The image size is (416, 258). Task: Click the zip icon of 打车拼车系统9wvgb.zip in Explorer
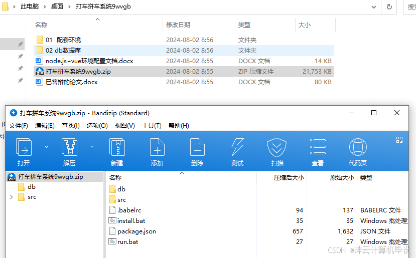[x=40, y=71]
